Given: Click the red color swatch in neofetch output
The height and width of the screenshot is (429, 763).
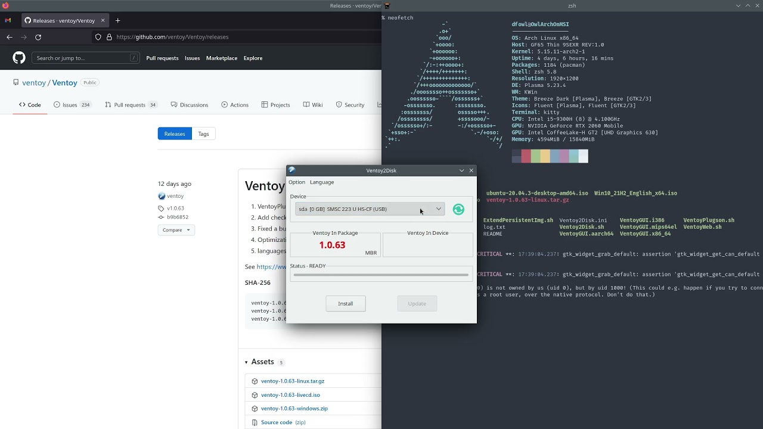Looking at the screenshot, I should 526,156.
